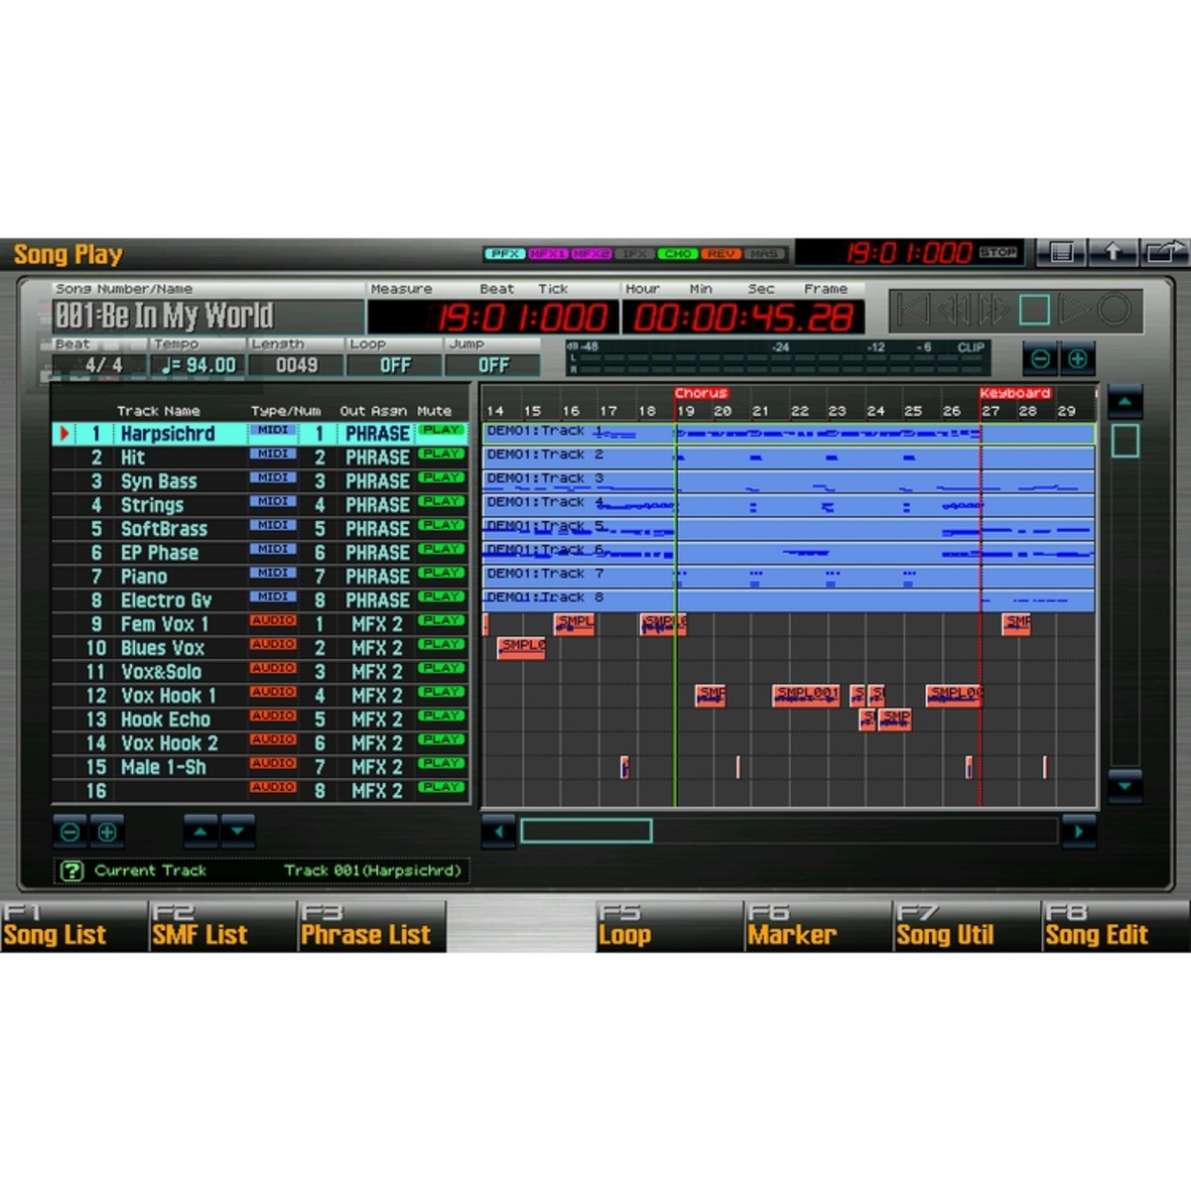Click the fast-forward transport button
The width and height of the screenshot is (1191, 1191).
993,311
